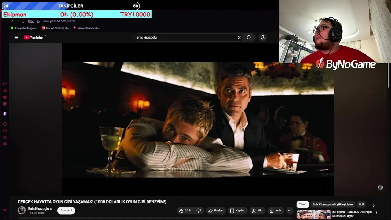
Task: Open the site lock security info
Action: [x=38, y=21]
